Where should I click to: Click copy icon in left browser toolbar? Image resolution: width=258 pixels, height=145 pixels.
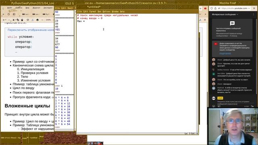click(x=18, y=20)
